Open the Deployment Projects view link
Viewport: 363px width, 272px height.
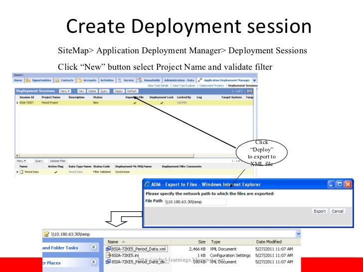[211, 86]
